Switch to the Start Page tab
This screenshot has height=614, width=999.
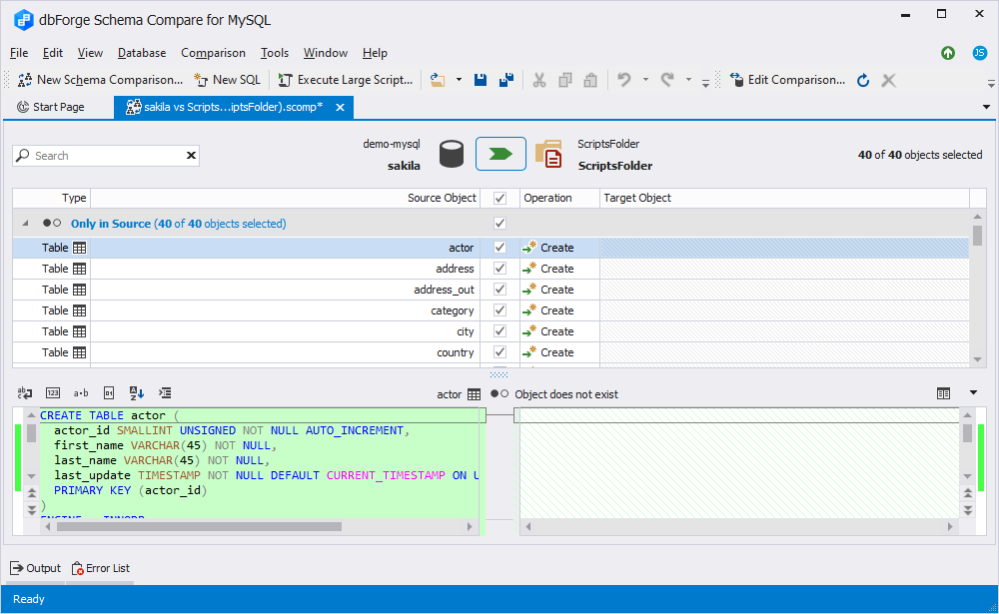51,107
